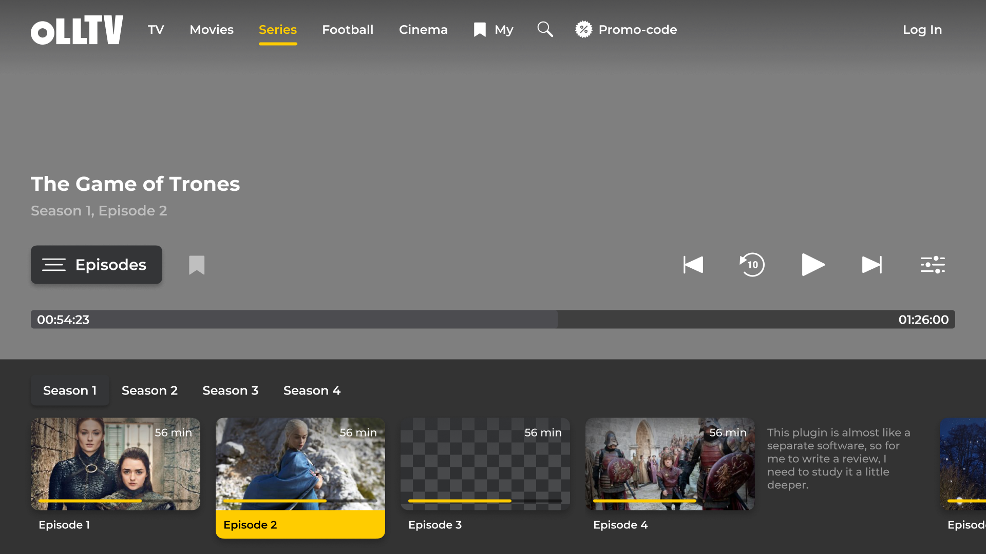Click the title 'The Game of Trones'
This screenshot has width=986, height=554.
click(135, 184)
